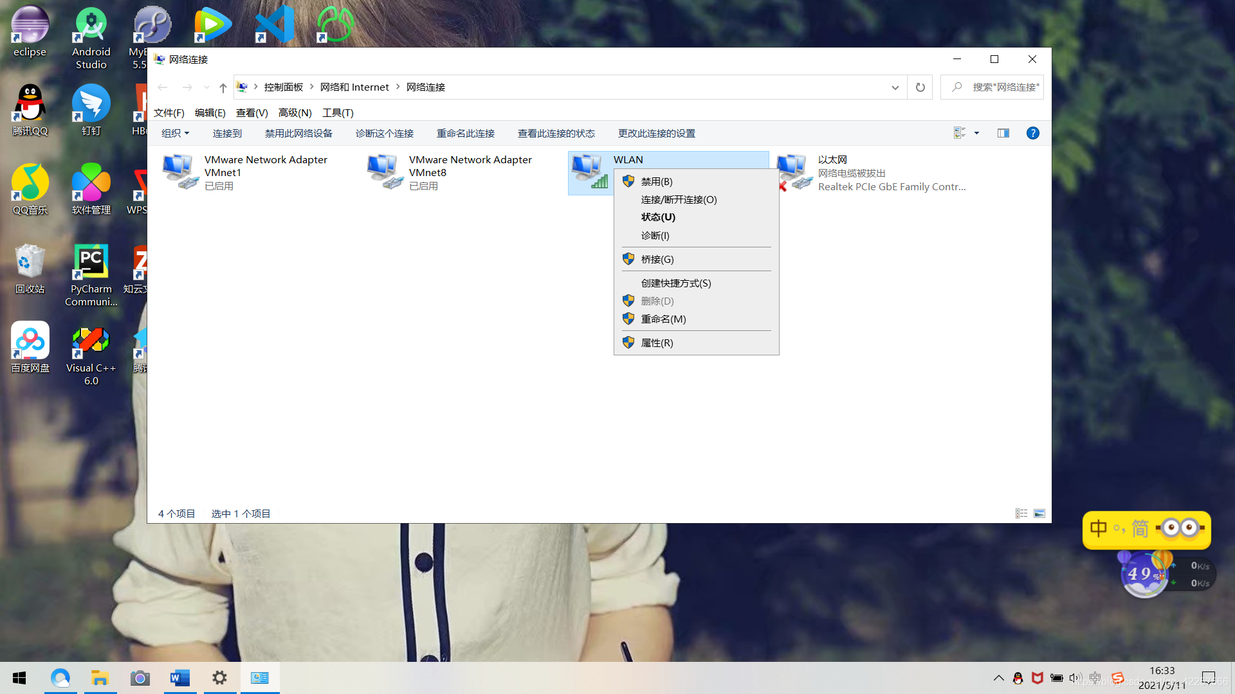Toggle the preview pane icon

1003,133
